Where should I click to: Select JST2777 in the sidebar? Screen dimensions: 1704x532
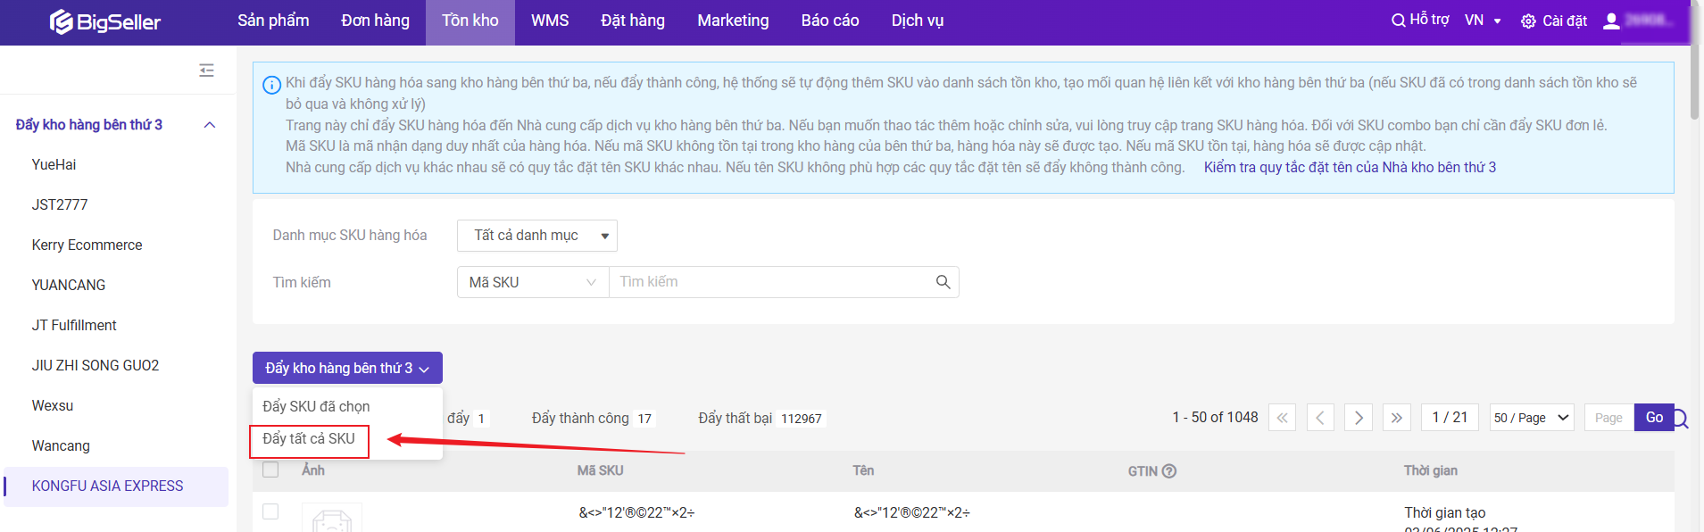[60, 204]
